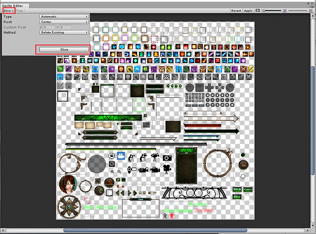Click the Custom Pivot Y field
Viewport: 316px width, 234px height.
click(66, 27)
